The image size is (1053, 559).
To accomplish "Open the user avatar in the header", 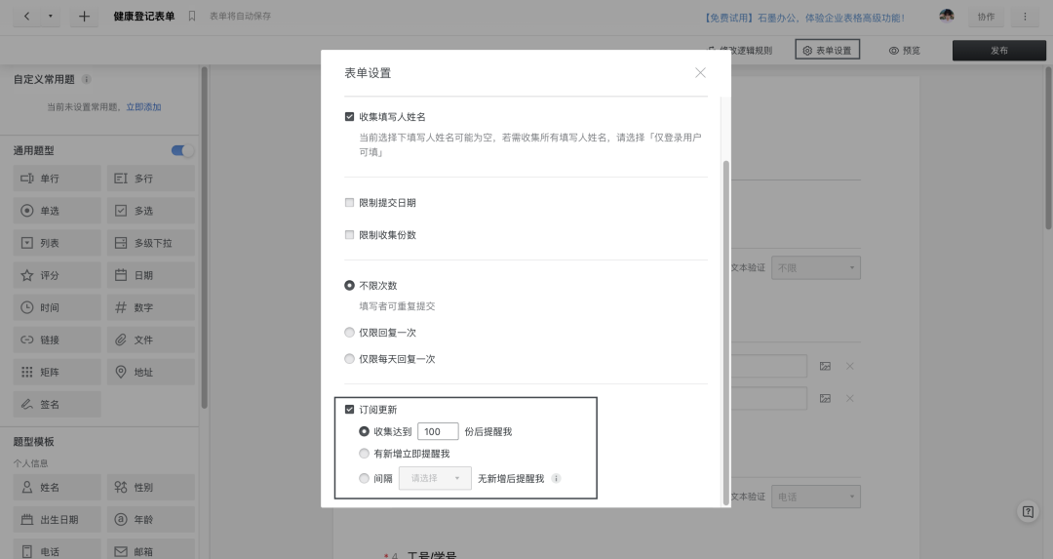I will [x=946, y=17].
